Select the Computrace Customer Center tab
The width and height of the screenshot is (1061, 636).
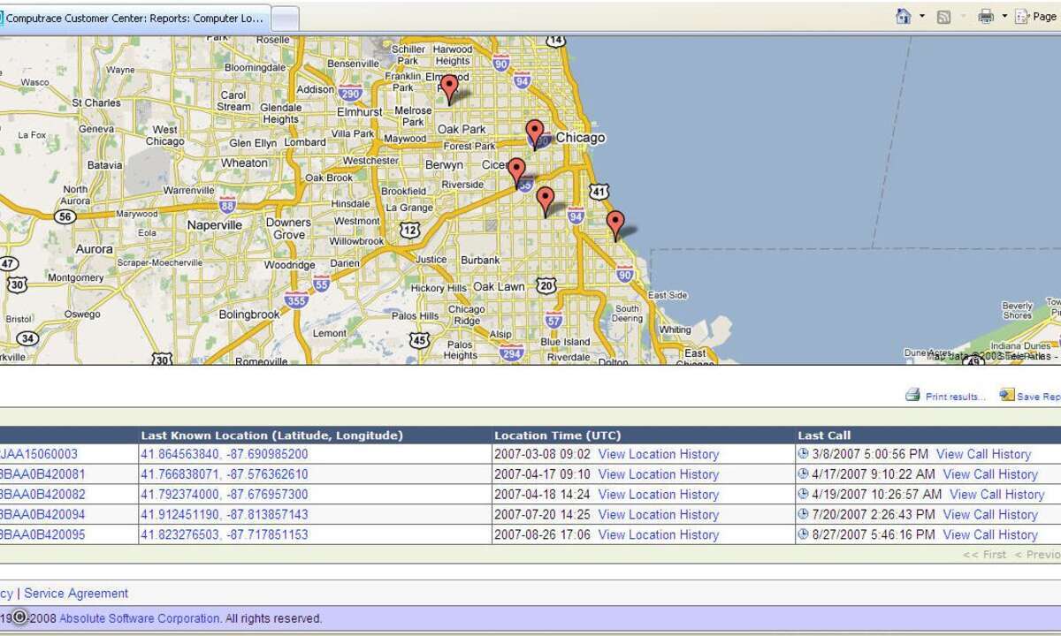[x=133, y=18]
